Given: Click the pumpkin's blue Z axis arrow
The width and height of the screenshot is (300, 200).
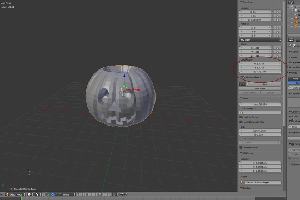Looking at the screenshot, I should 124,76.
